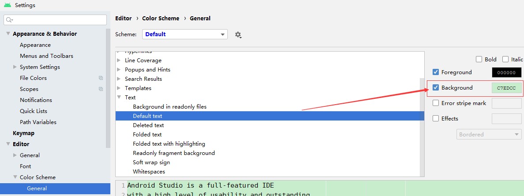Select the 'Default text' item
The image size is (524, 196).
(270, 116)
